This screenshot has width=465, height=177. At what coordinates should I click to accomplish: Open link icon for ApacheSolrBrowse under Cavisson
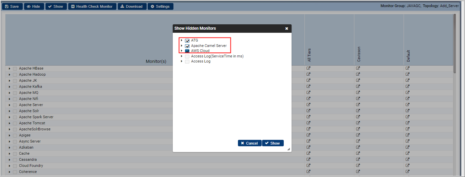(x=358, y=129)
